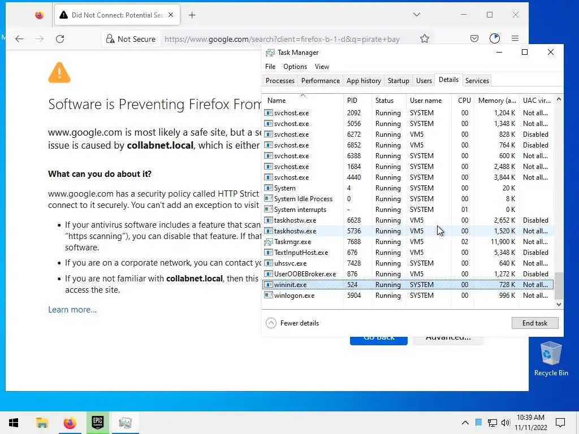The height and width of the screenshot is (434, 579).
Task: Select svchost.exe with PID 2092
Action: (x=408, y=112)
